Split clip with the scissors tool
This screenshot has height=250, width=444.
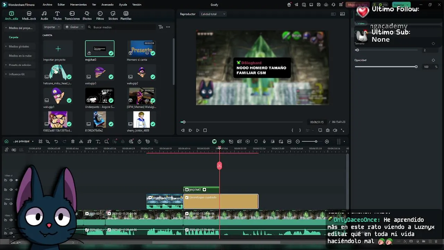click(x=81, y=142)
